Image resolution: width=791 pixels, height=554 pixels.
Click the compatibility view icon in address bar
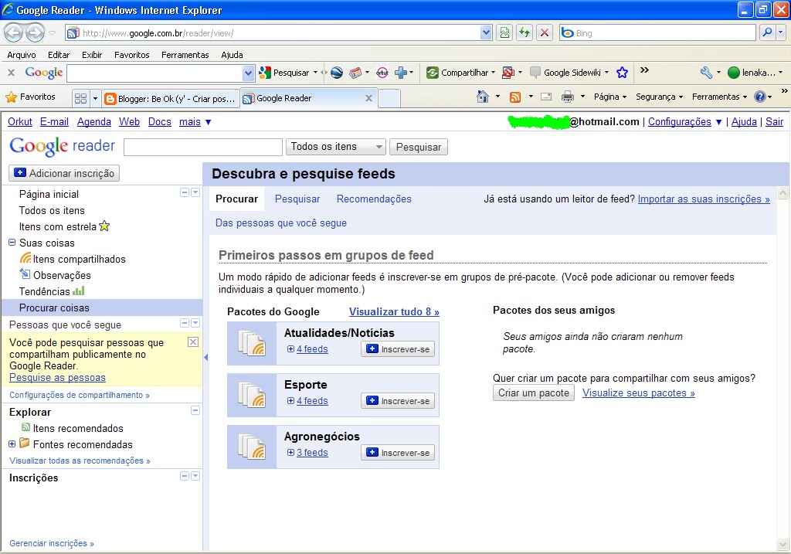click(x=504, y=32)
